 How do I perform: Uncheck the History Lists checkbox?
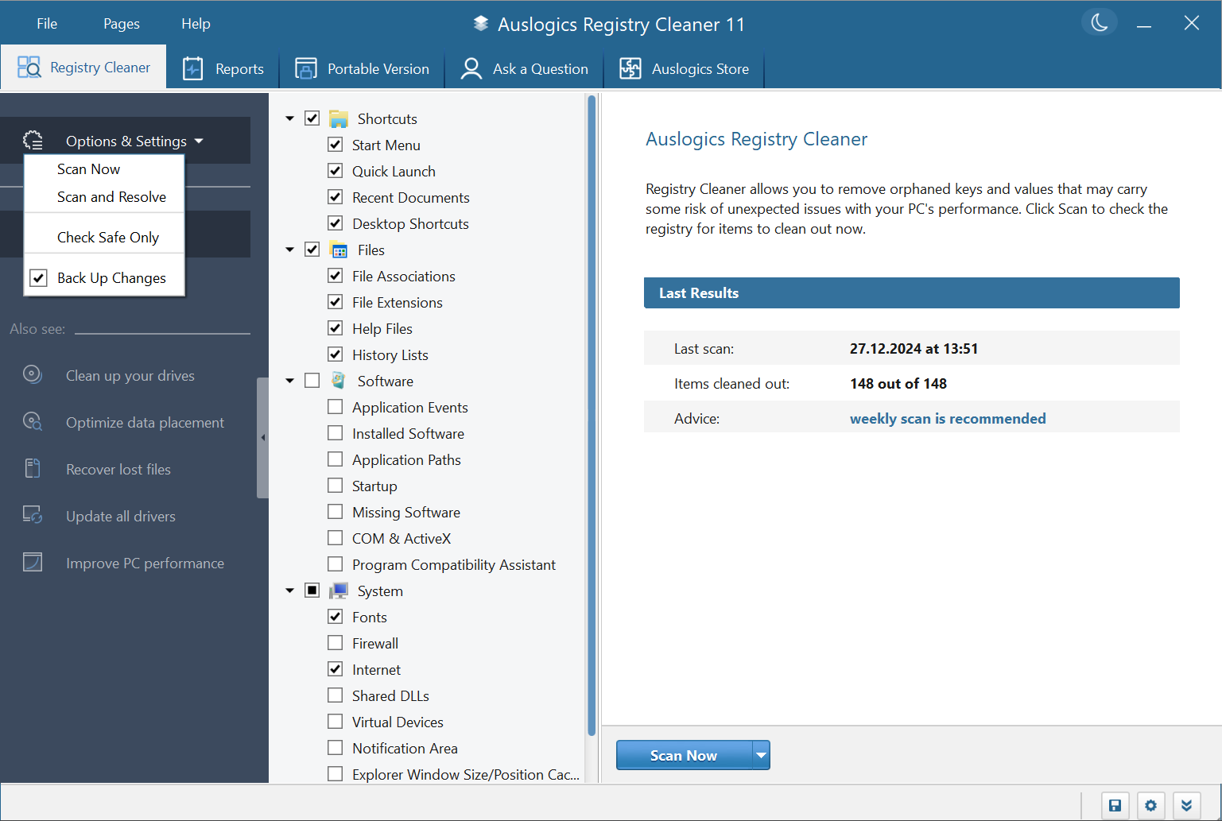pyautogui.click(x=336, y=354)
